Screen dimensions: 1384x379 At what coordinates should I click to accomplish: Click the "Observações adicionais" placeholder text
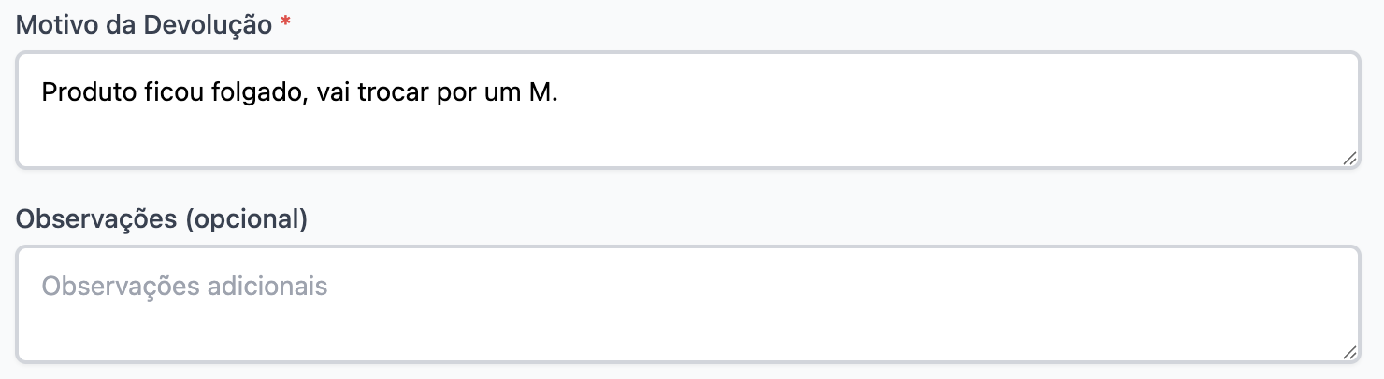[x=184, y=286]
